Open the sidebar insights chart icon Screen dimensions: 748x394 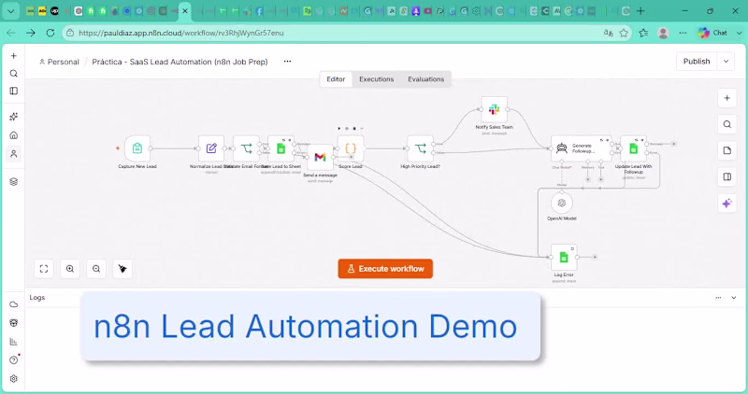click(x=14, y=342)
